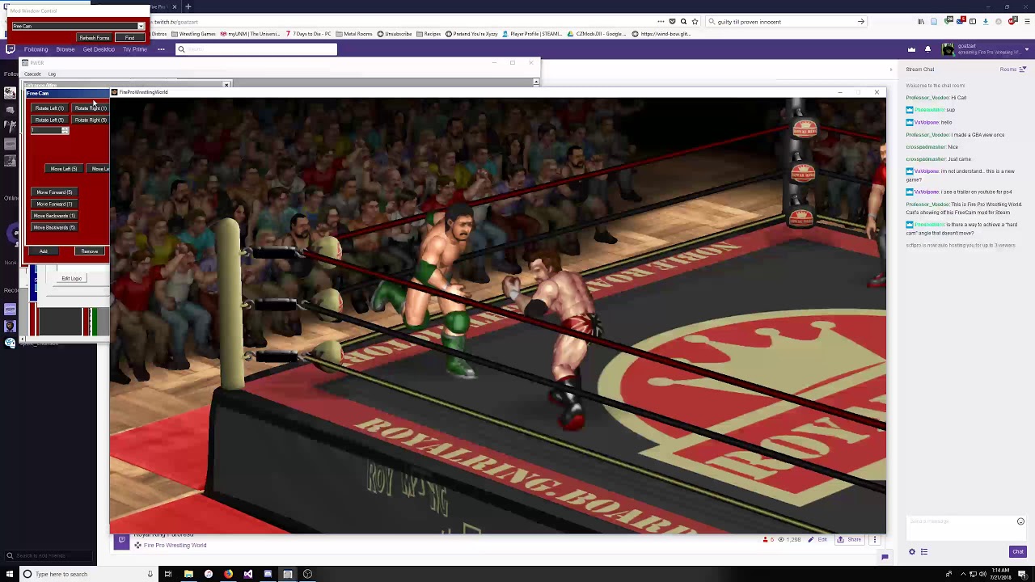Click Try Prime in Twitch navigation
This screenshot has height=582, width=1035.
tap(135, 49)
